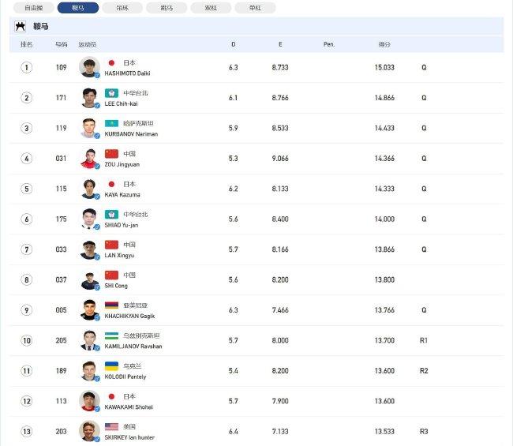Image resolution: width=513 pixels, height=446 pixels.
Task: Click the 得分 column header
Action: click(x=384, y=44)
